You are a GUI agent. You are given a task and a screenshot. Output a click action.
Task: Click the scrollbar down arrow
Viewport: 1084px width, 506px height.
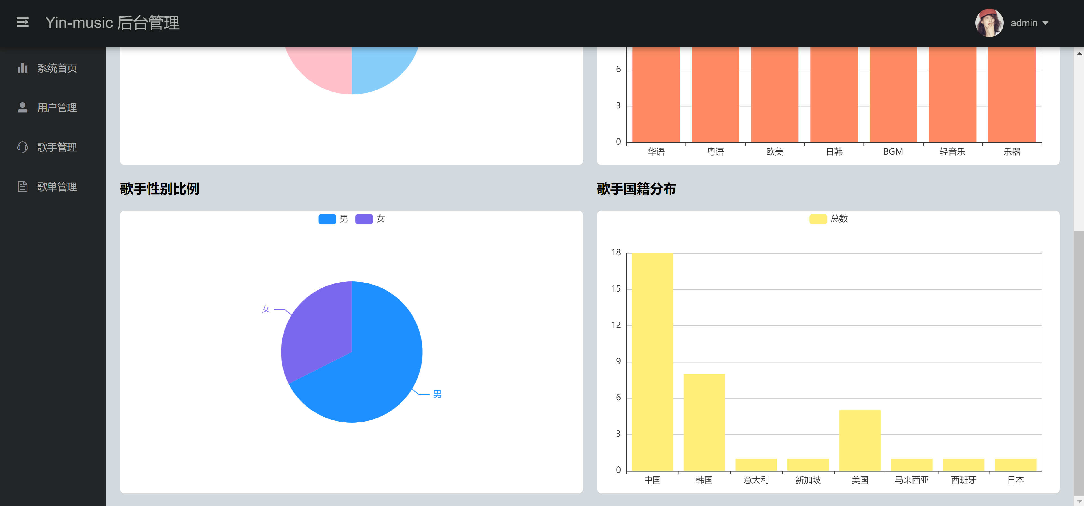(1079, 501)
